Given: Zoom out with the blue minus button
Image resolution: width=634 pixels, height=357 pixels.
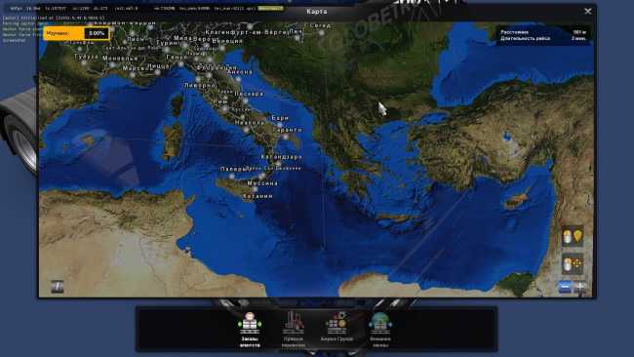Looking at the screenshot, I should tap(565, 287).
